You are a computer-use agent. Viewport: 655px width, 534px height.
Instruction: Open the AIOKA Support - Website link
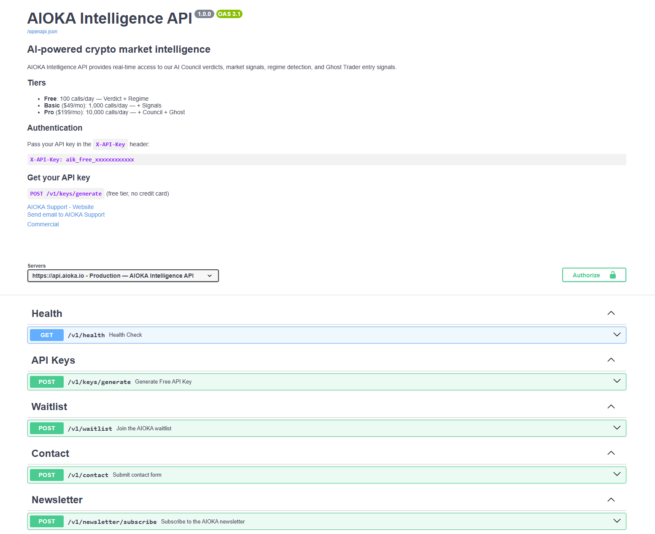coord(60,207)
